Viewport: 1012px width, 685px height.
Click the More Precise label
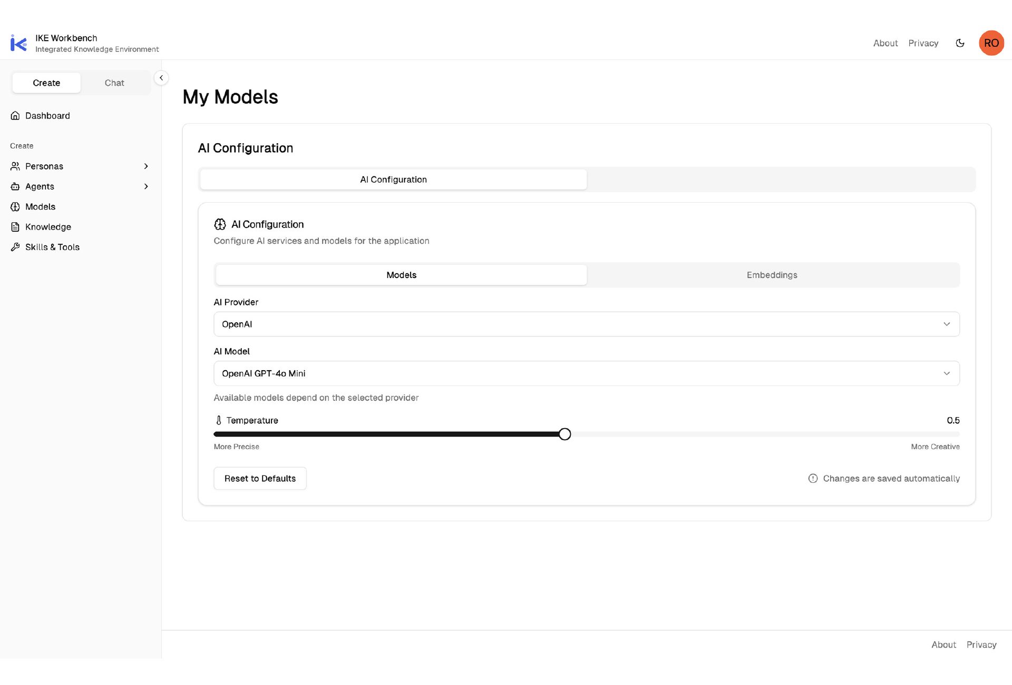point(236,446)
